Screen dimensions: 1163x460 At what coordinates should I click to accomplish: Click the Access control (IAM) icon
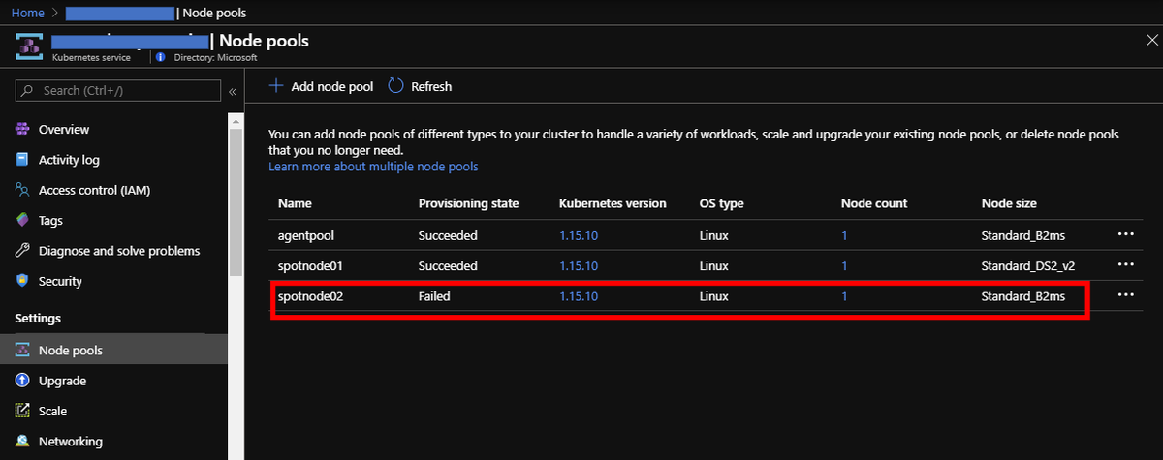[x=22, y=190]
